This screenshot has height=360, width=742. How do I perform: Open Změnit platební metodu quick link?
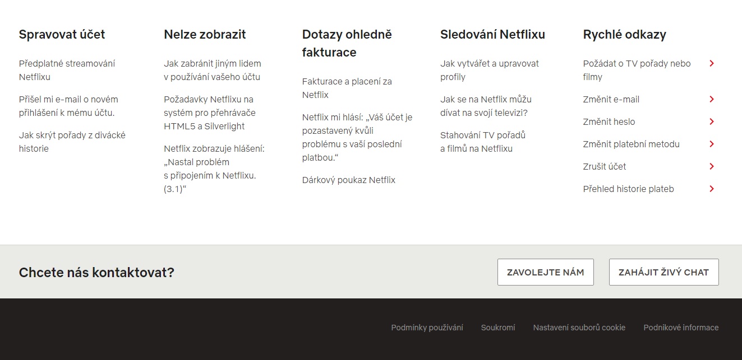pyautogui.click(x=632, y=144)
